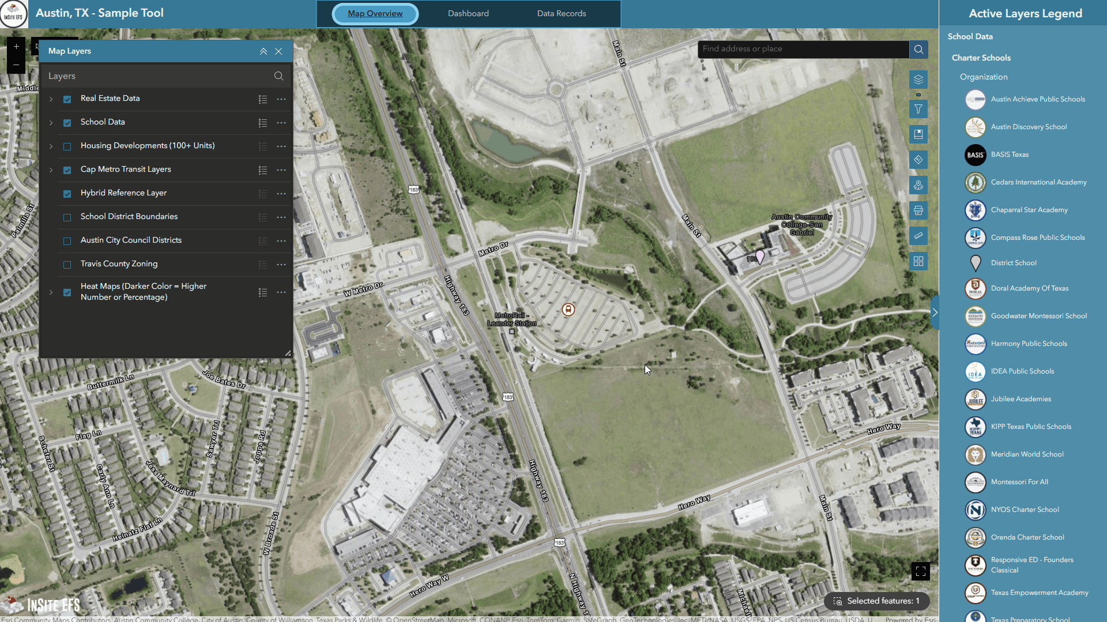1107x622 pixels.
Task: Open options menu for Cap Metro Transit
Action: (281, 170)
